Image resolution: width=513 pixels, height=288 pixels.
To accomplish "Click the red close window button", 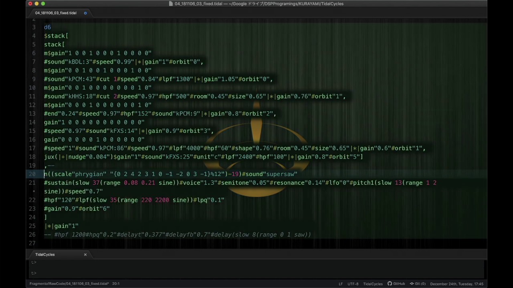I will [30, 4].
